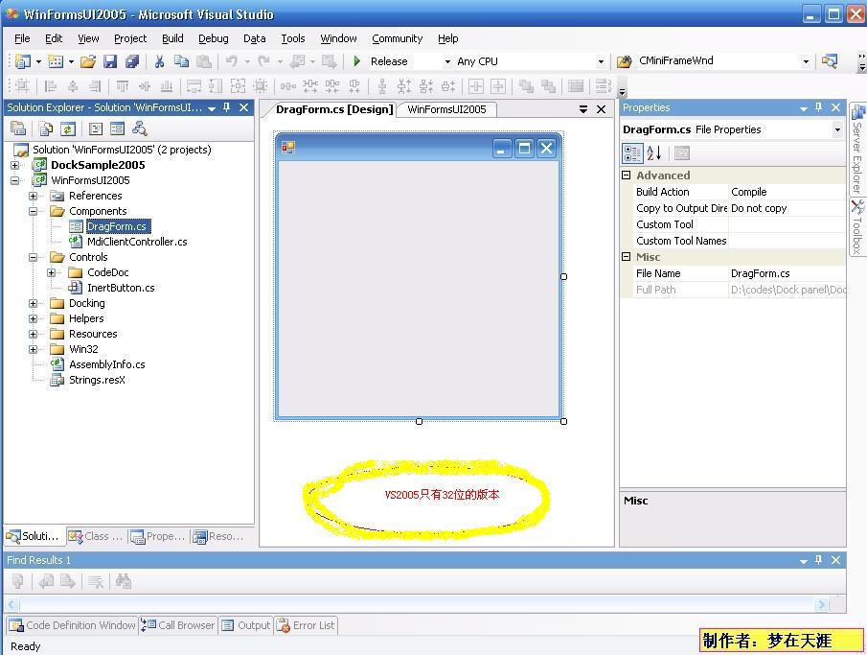Viewport: 867px width, 655px height.
Task: Open the active documents list arrow
Action: pyautogui.click(x=583, y=109)
